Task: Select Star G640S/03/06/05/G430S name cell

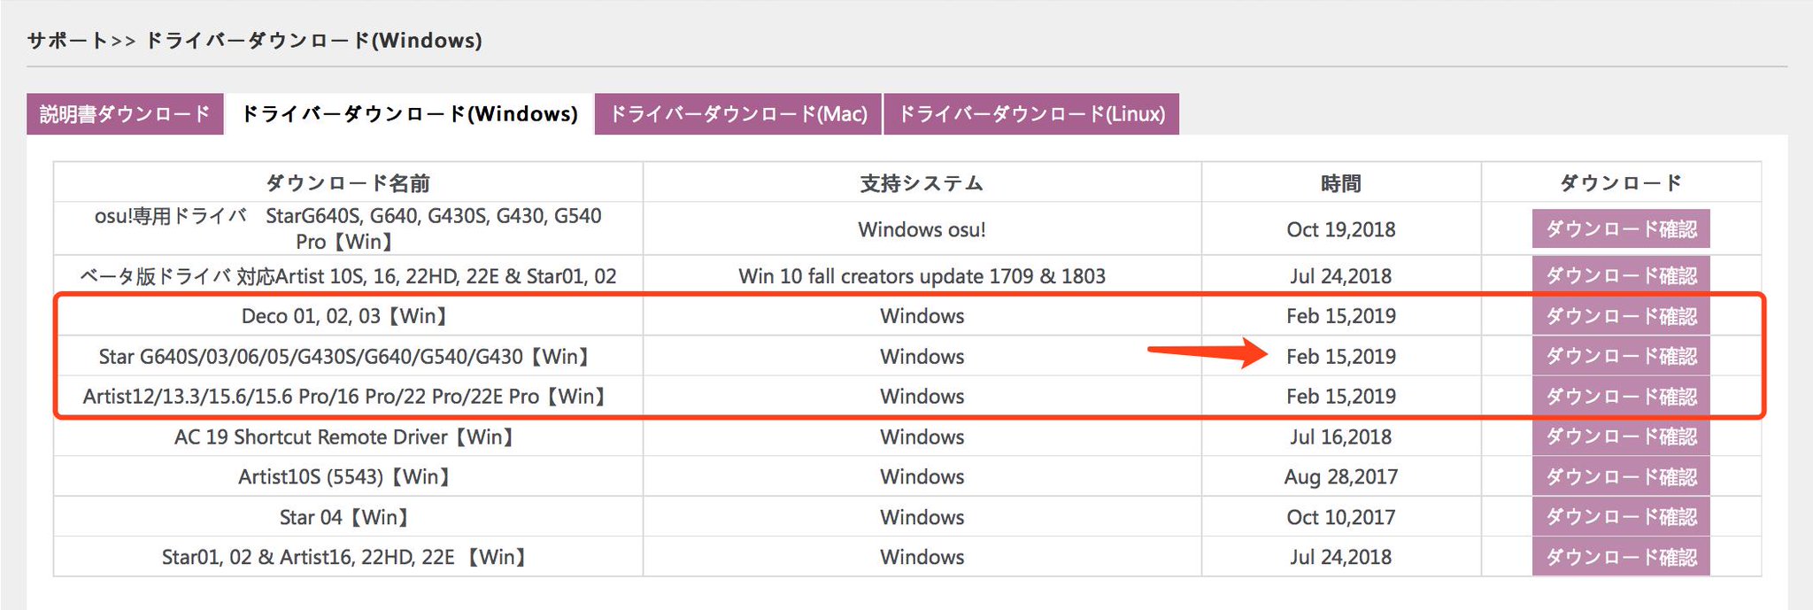Action: pos(348,357)
